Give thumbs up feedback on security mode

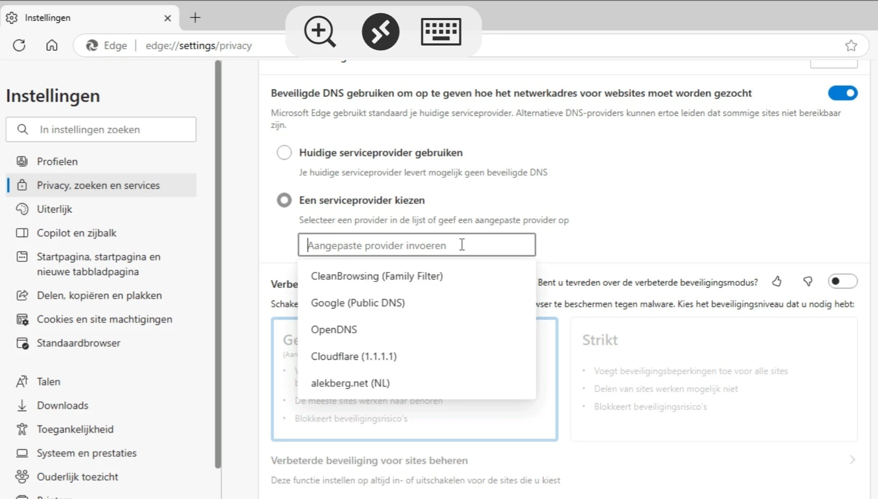tap(777, 282)
